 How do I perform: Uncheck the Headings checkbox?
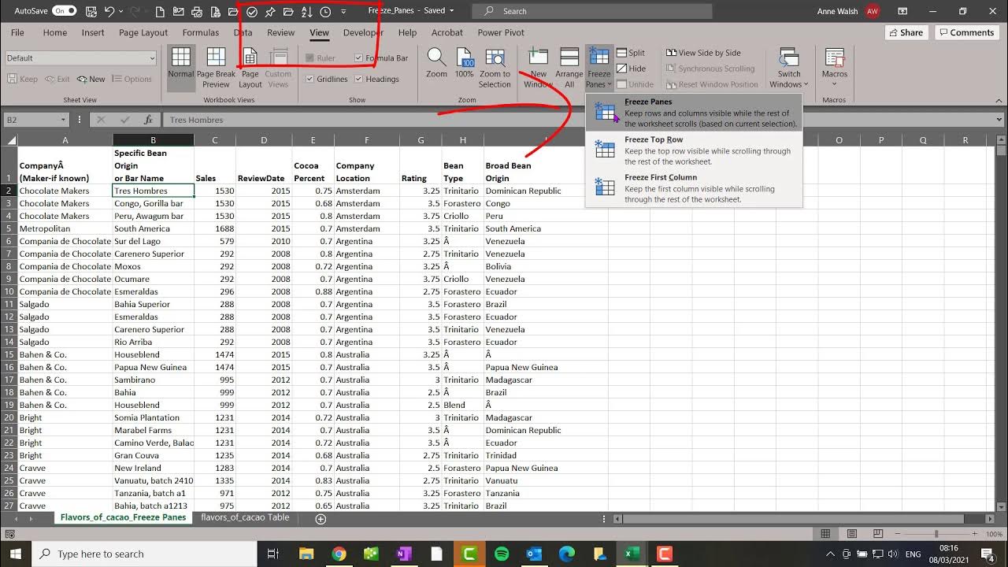tap(358, 79)
